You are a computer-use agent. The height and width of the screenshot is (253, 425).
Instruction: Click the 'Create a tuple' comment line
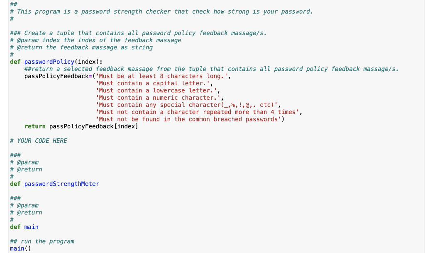[x=139, y=33]
